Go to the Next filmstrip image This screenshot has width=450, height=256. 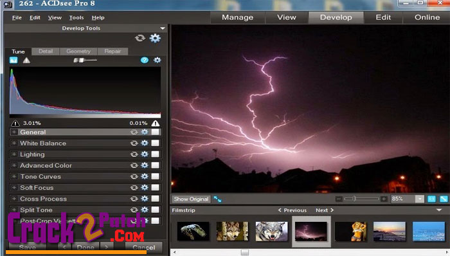325,210
